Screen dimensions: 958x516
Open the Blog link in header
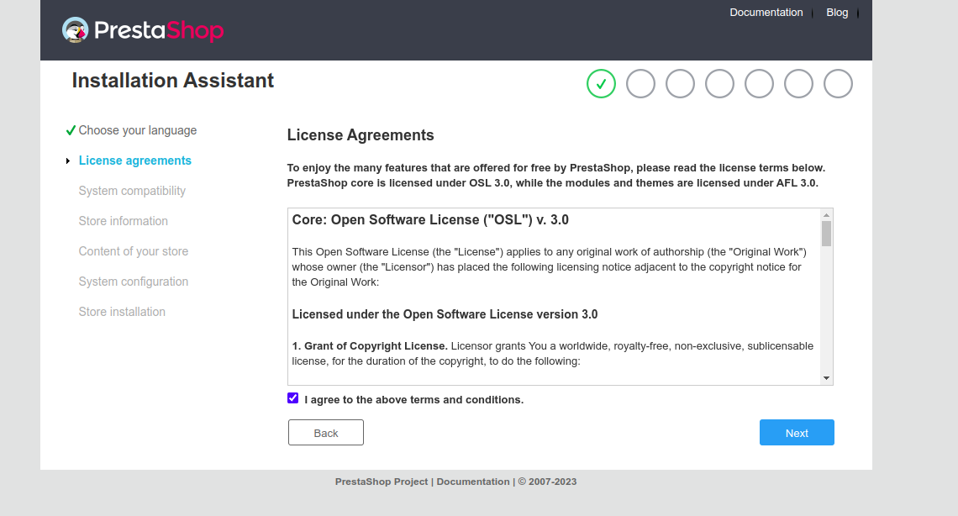837,13
